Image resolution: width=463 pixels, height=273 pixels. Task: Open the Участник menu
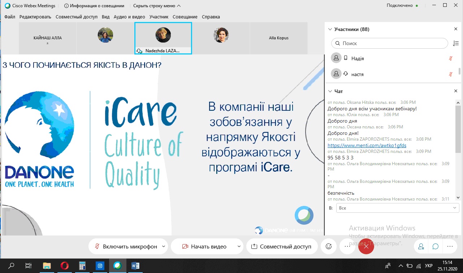pos(159,17)
